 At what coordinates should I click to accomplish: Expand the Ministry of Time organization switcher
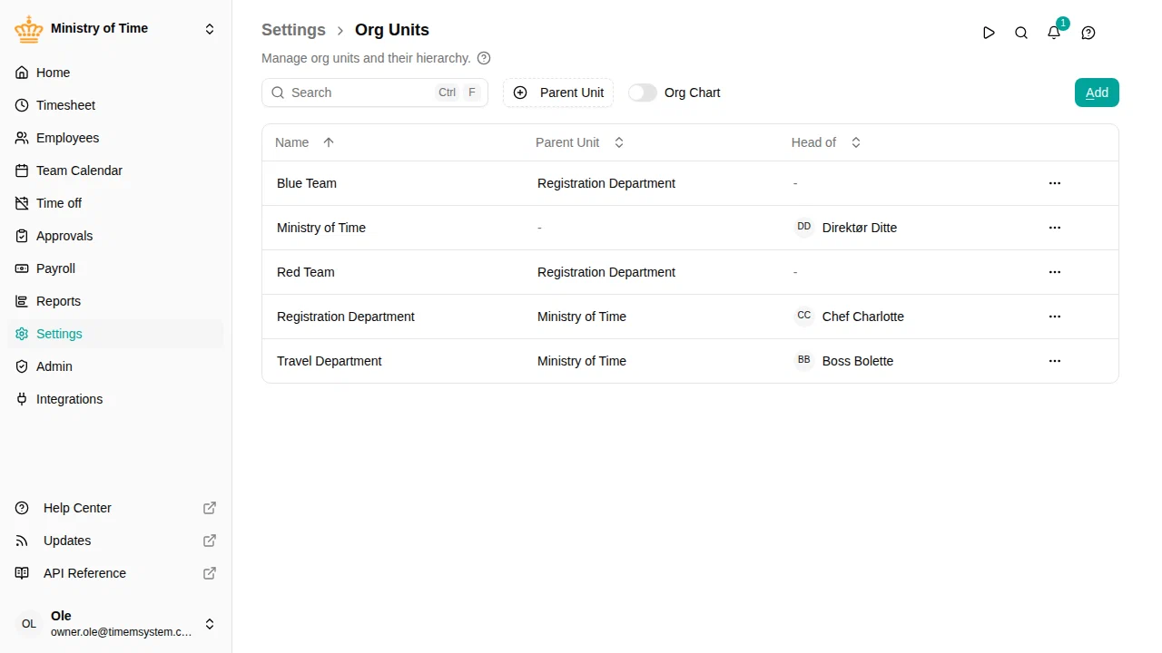coord(115,29)
